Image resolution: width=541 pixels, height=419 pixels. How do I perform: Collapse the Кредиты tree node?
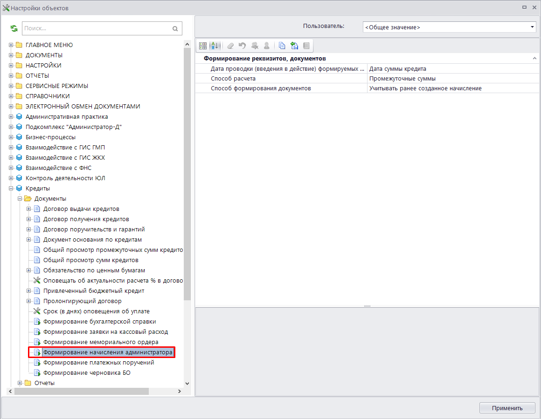(11, 189)
